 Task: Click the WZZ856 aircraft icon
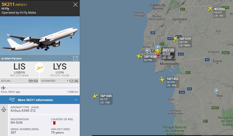click(x=210, y=9)
